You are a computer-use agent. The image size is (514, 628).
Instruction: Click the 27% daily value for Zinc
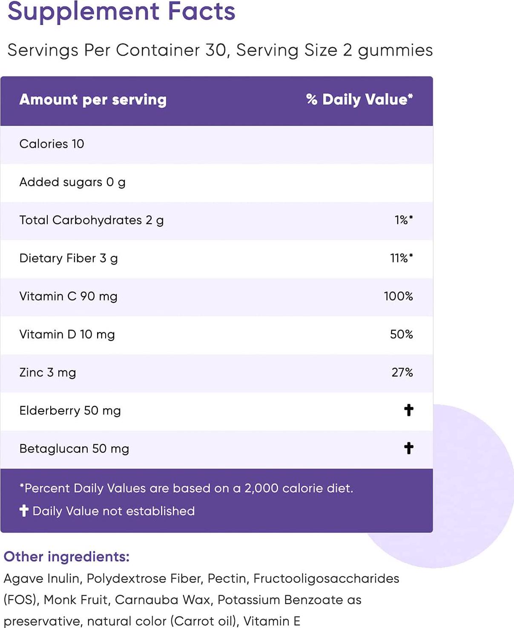point(402,372)
